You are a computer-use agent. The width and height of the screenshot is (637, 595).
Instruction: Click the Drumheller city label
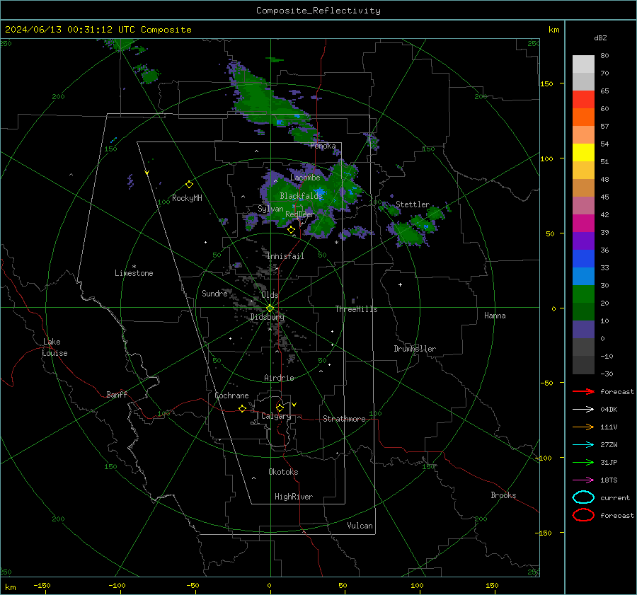(x=415, y=349)
